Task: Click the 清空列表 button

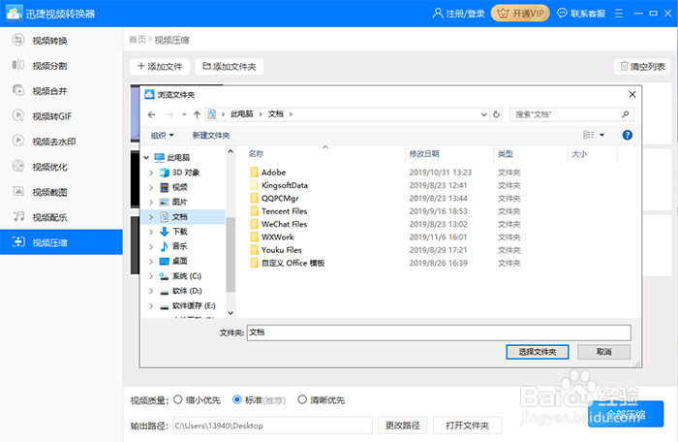Action: click(642, 66)
